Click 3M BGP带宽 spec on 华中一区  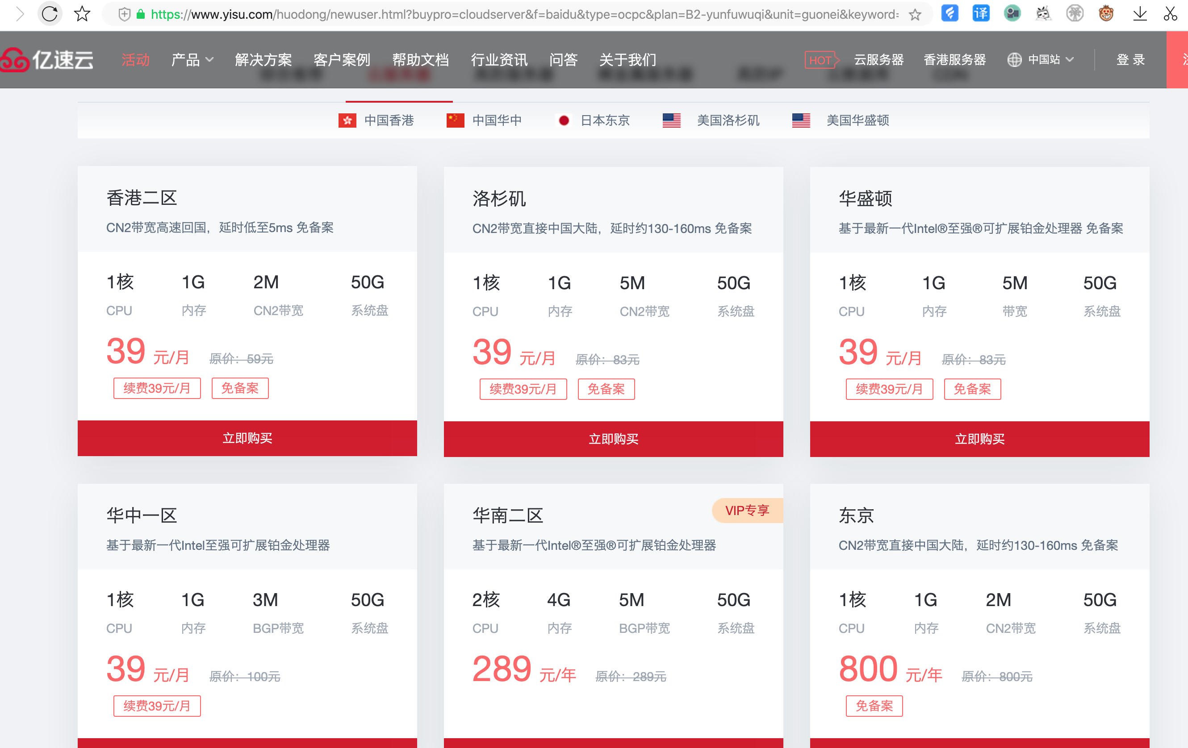tap(278, 613)
